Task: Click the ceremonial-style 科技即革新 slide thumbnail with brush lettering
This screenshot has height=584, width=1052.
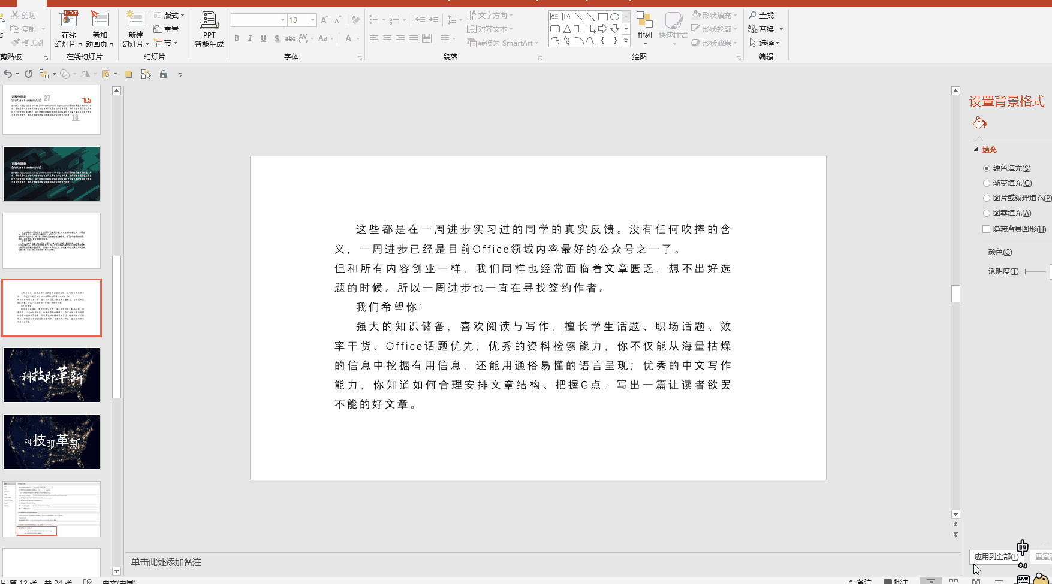Action: [x=52, y=375]
